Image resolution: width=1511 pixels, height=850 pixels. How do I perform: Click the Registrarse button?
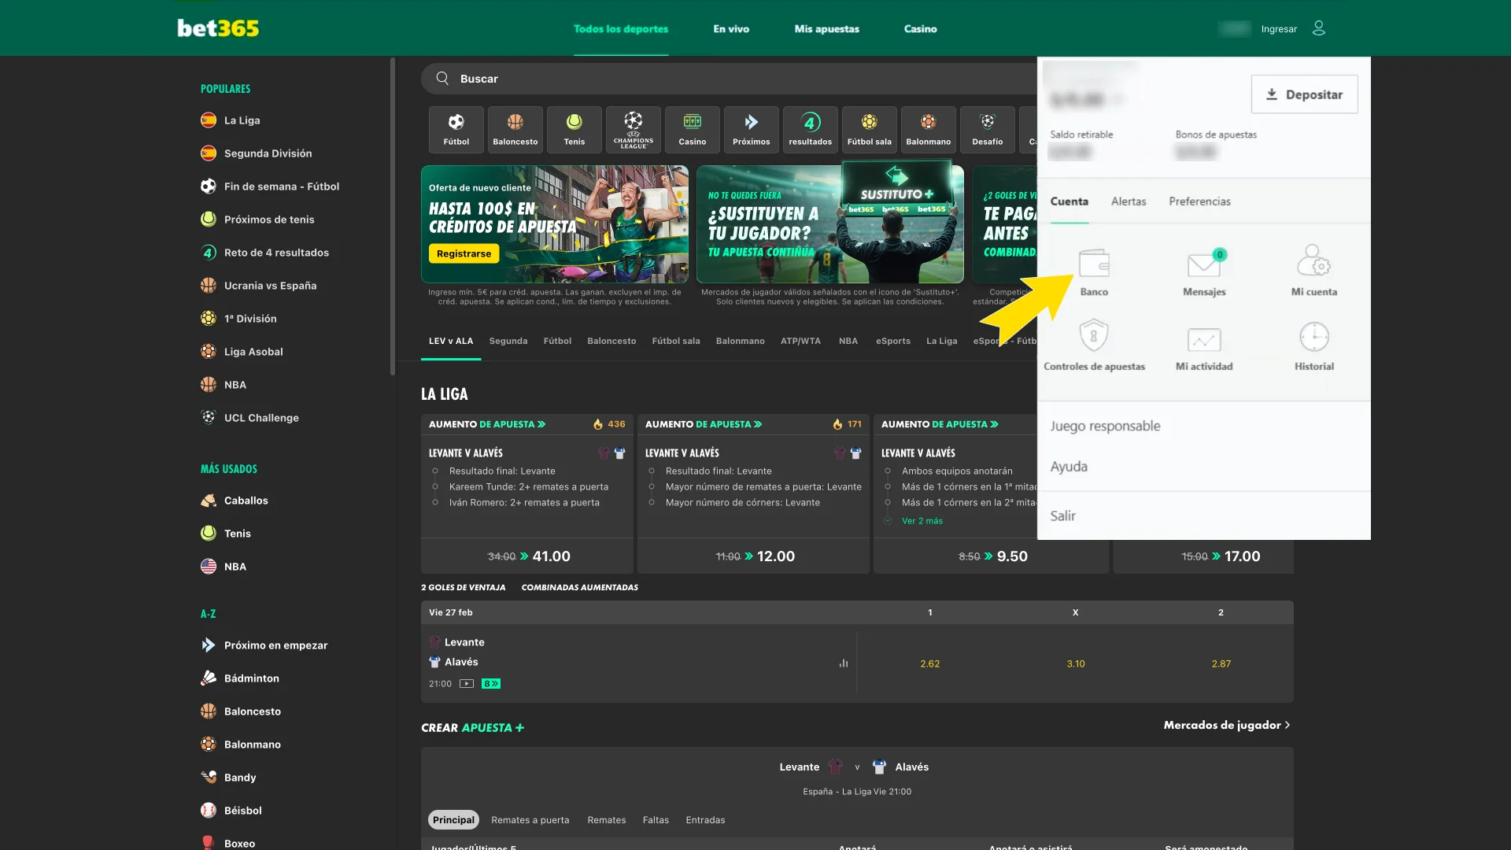464,253
